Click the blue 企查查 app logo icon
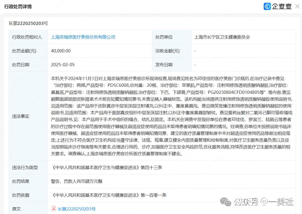The height and width of the screenshot is (214, 302). [267, 6]
